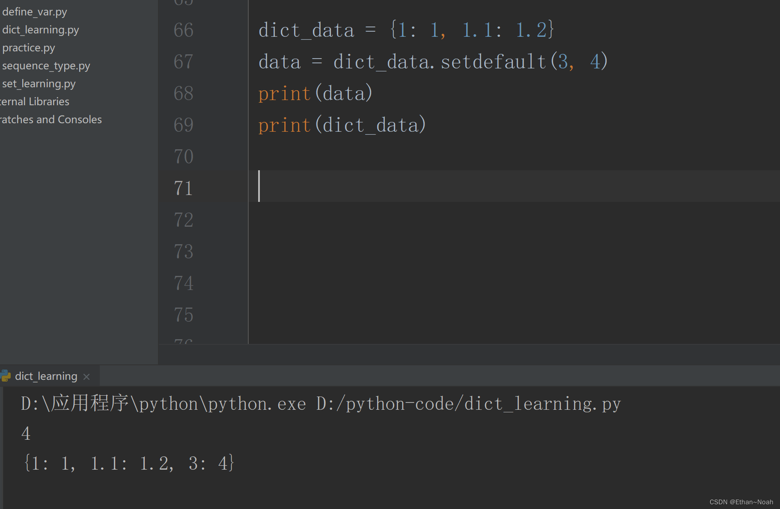780x509 pixels.
Task: Click the CSDN @Ethan~Noah watermark link
Action: tap(741, 502)
